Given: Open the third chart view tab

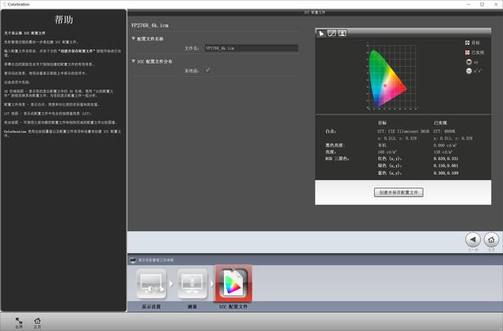Looking at the screenshot, I should [342, 33].
